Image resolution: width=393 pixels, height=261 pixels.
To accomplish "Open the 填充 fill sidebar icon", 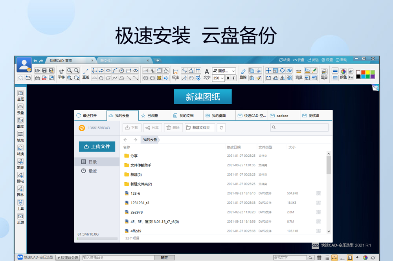I will pyautogui.click(x=20, y=136).
